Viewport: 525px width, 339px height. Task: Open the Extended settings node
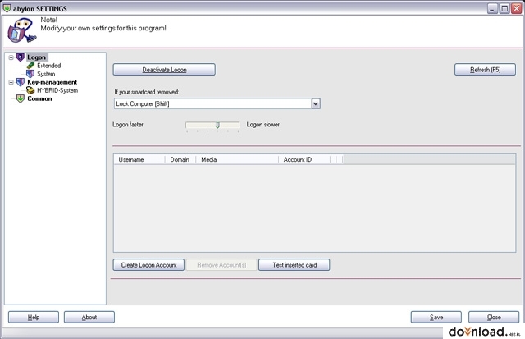(49, 66)
